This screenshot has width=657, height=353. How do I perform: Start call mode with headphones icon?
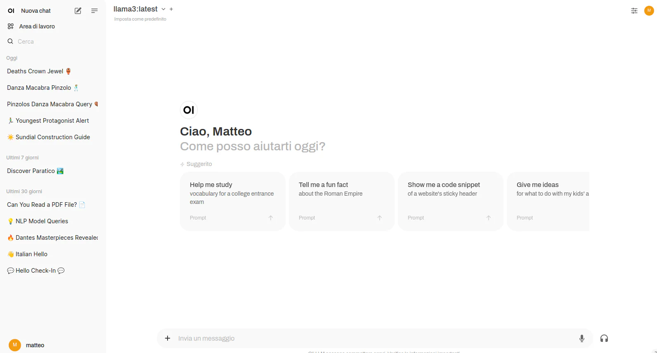click(604, 338)
